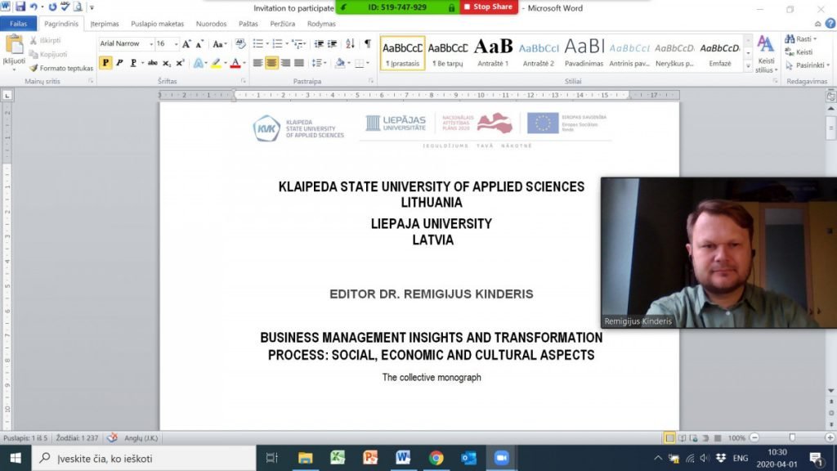Click the increase indent icon

[332, 44]
